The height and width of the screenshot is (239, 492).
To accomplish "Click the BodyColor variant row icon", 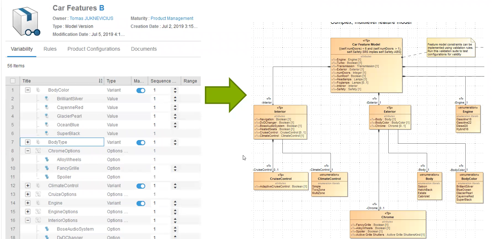I will click(38, 90).
